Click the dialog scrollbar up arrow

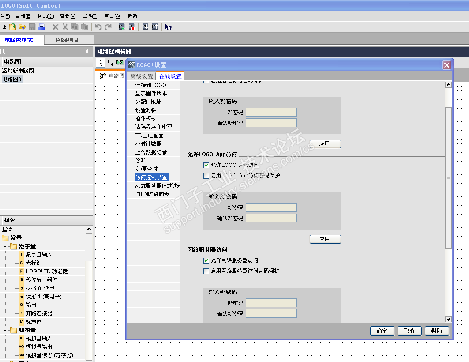pyautogui.click(x=448, y=85)
